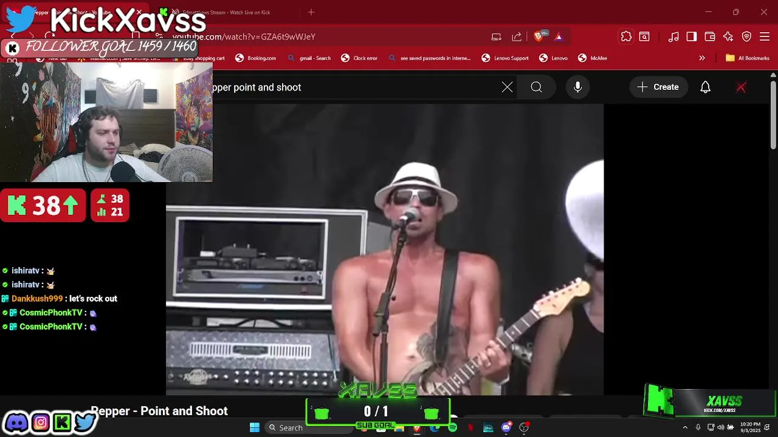Screen dimensions: 778x437
Task: Open the 10:20 PM clock and calendar
Action: 750,427
